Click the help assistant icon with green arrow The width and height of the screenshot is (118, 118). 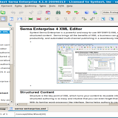click(x=95, y=12)
